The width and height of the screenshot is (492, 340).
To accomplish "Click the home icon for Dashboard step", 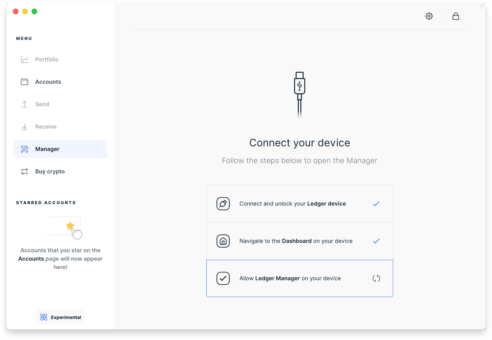I will coord(223,241).
